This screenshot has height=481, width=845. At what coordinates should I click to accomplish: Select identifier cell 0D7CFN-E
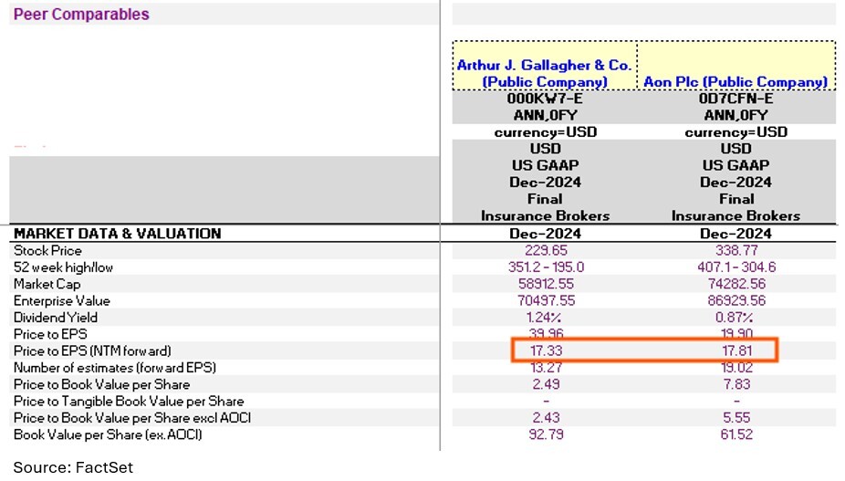[x=735, y=99]
